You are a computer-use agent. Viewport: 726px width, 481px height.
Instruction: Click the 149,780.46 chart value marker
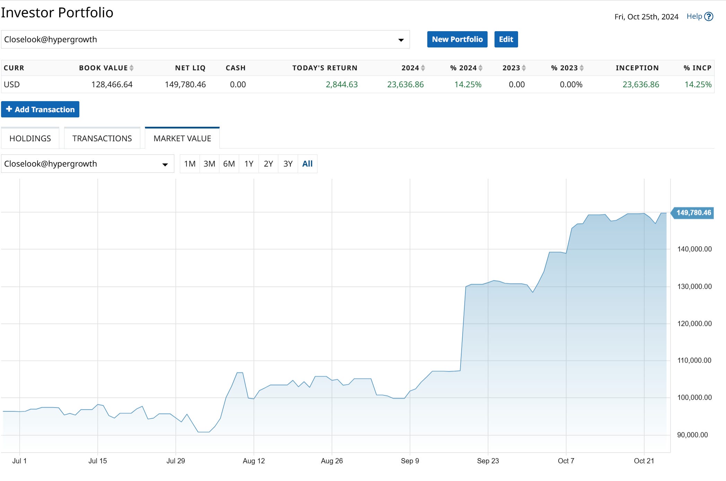pos(693,213)
